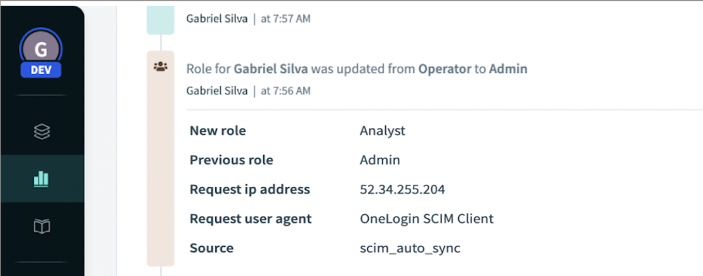Click the Previous role Admin value
Viewport: 703px width, 276px height.
click(x=379, y=160)
